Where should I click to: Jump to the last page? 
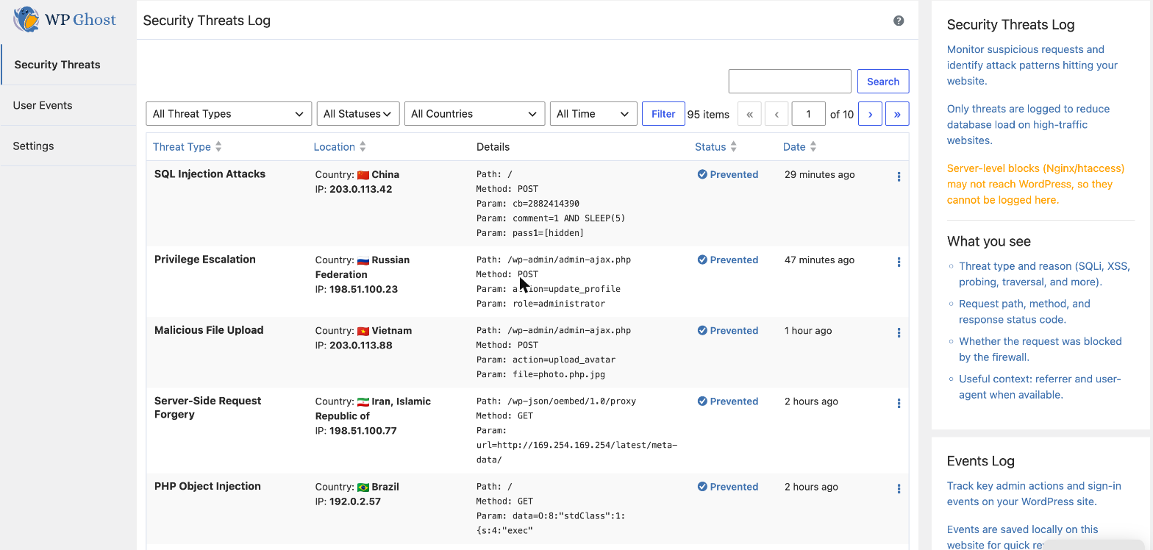pyautogui.click(x=897, y=114)
